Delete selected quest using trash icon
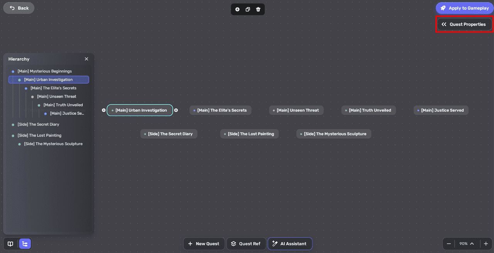This screenshot has width=494, height=253. tap(258, 9)
